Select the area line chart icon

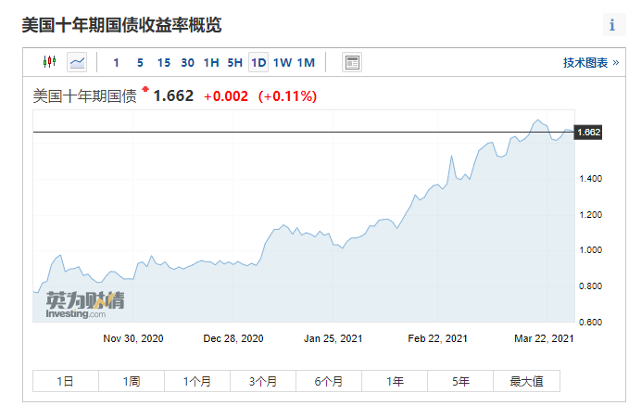77,62
